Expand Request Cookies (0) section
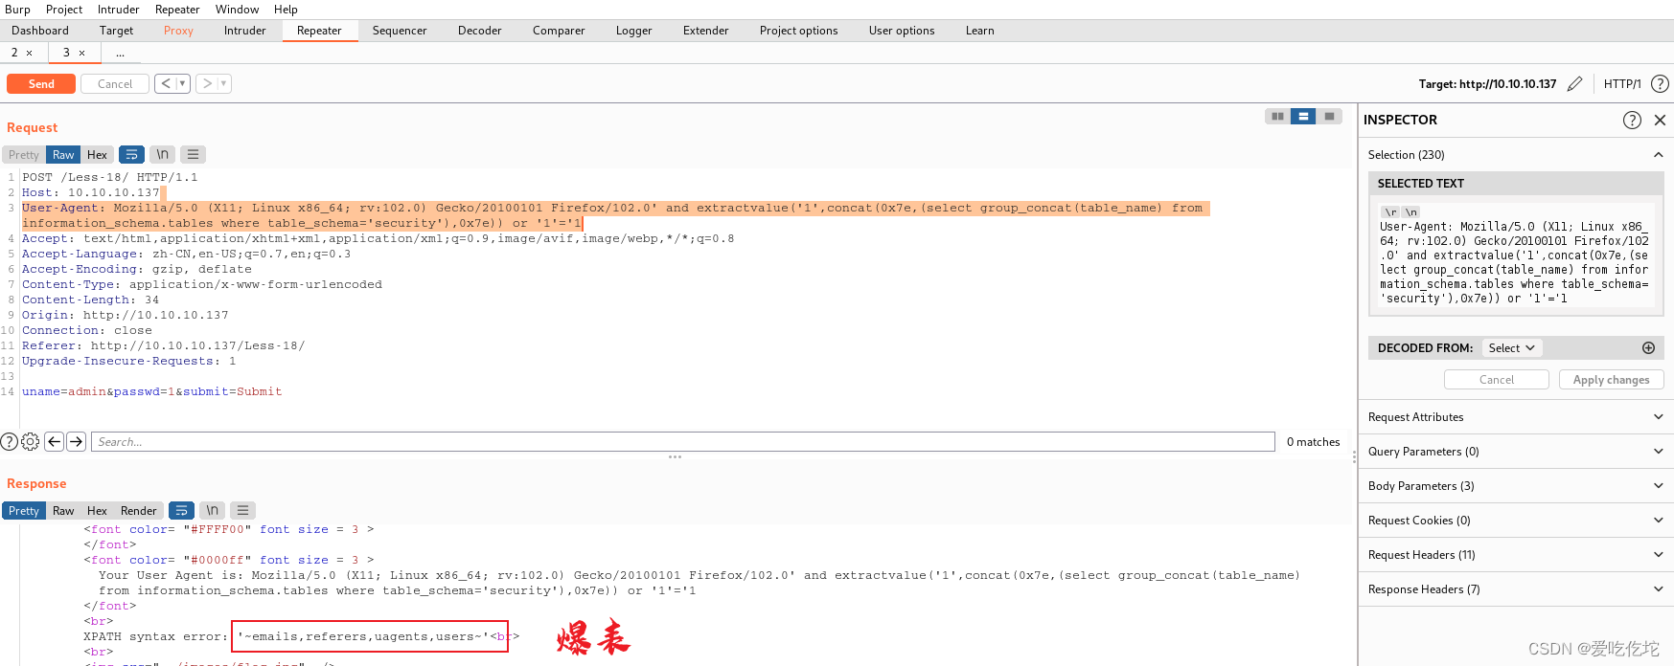This screenshot has height=666, width=1674. (x=1516, y=521)
